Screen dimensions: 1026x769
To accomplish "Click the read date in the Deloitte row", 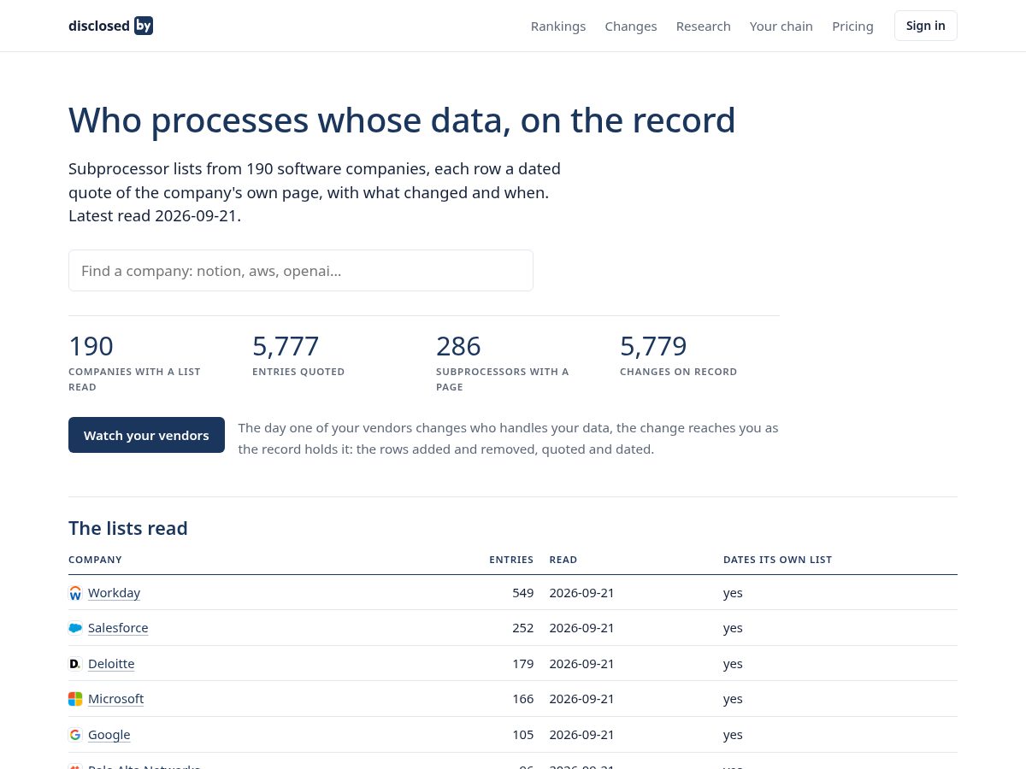I will tap(582, 664).
